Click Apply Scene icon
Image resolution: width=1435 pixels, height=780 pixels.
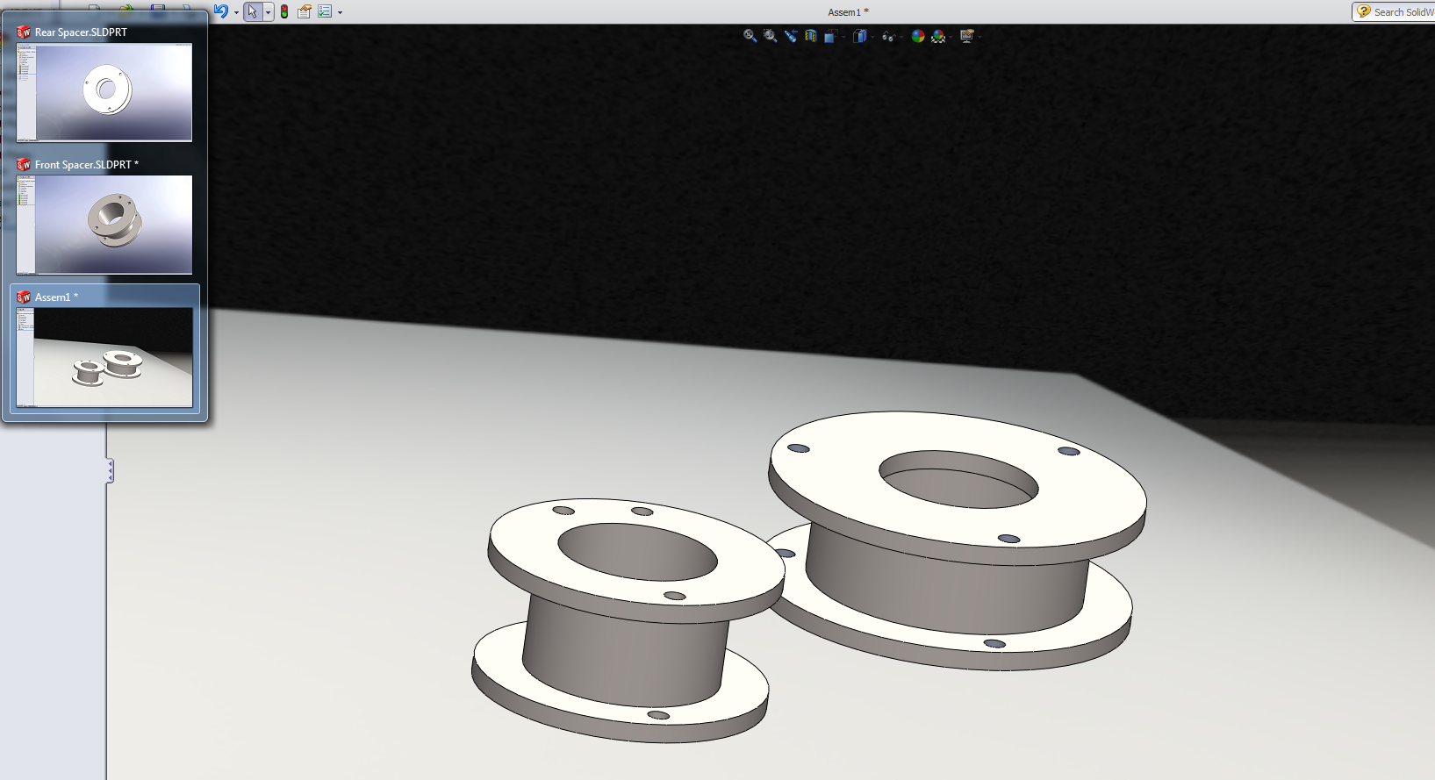tap(938, 36)
